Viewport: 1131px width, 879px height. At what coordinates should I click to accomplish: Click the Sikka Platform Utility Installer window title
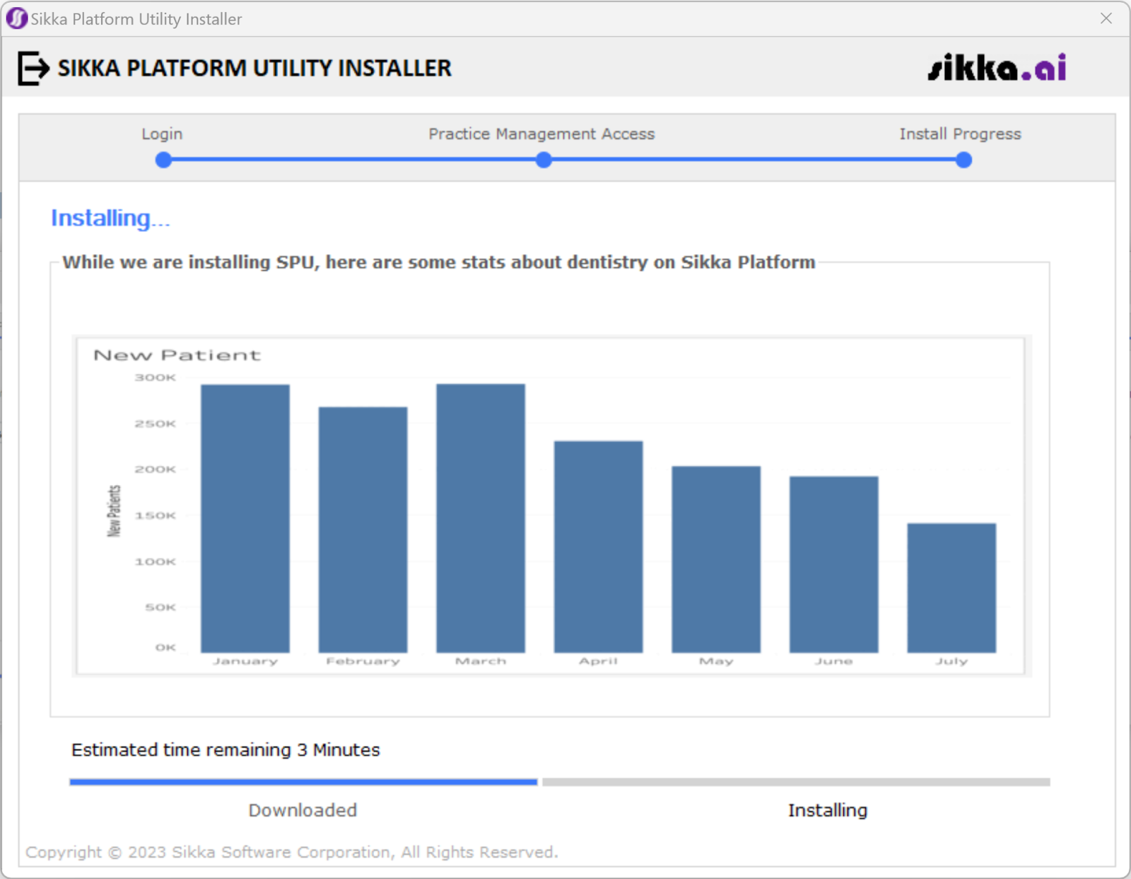pyautogui.click(x=136, y=19)
